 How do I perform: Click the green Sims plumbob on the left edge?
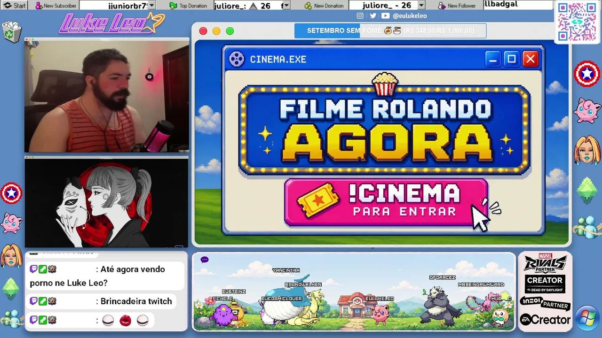(x=11, y=289)
